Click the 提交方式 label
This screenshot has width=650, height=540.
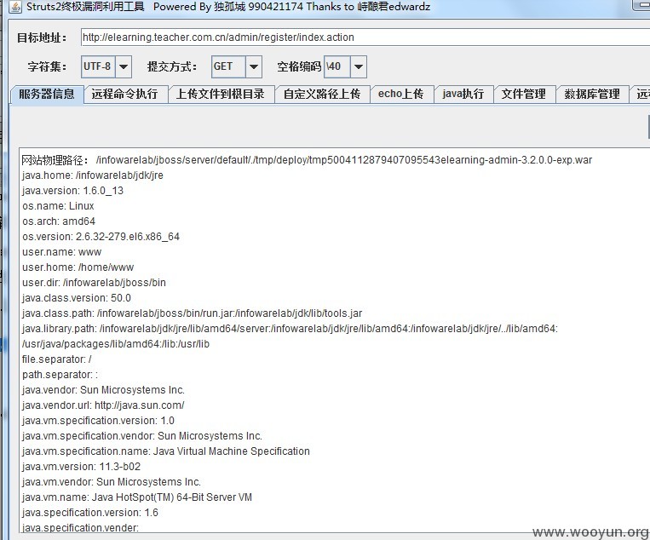pyautogui.click(x=172, y=66)
